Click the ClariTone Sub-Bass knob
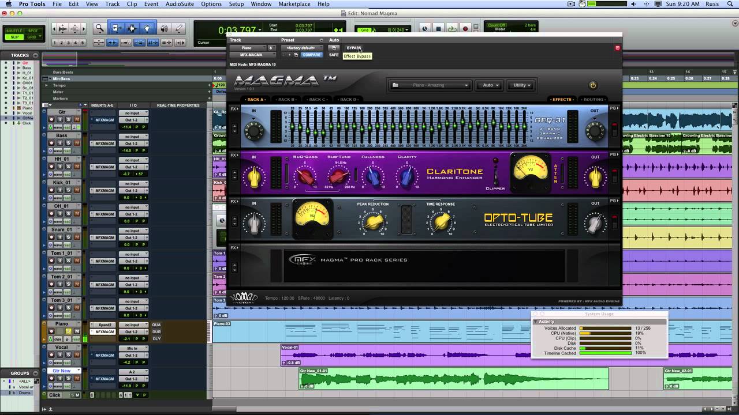 point(305,176)
